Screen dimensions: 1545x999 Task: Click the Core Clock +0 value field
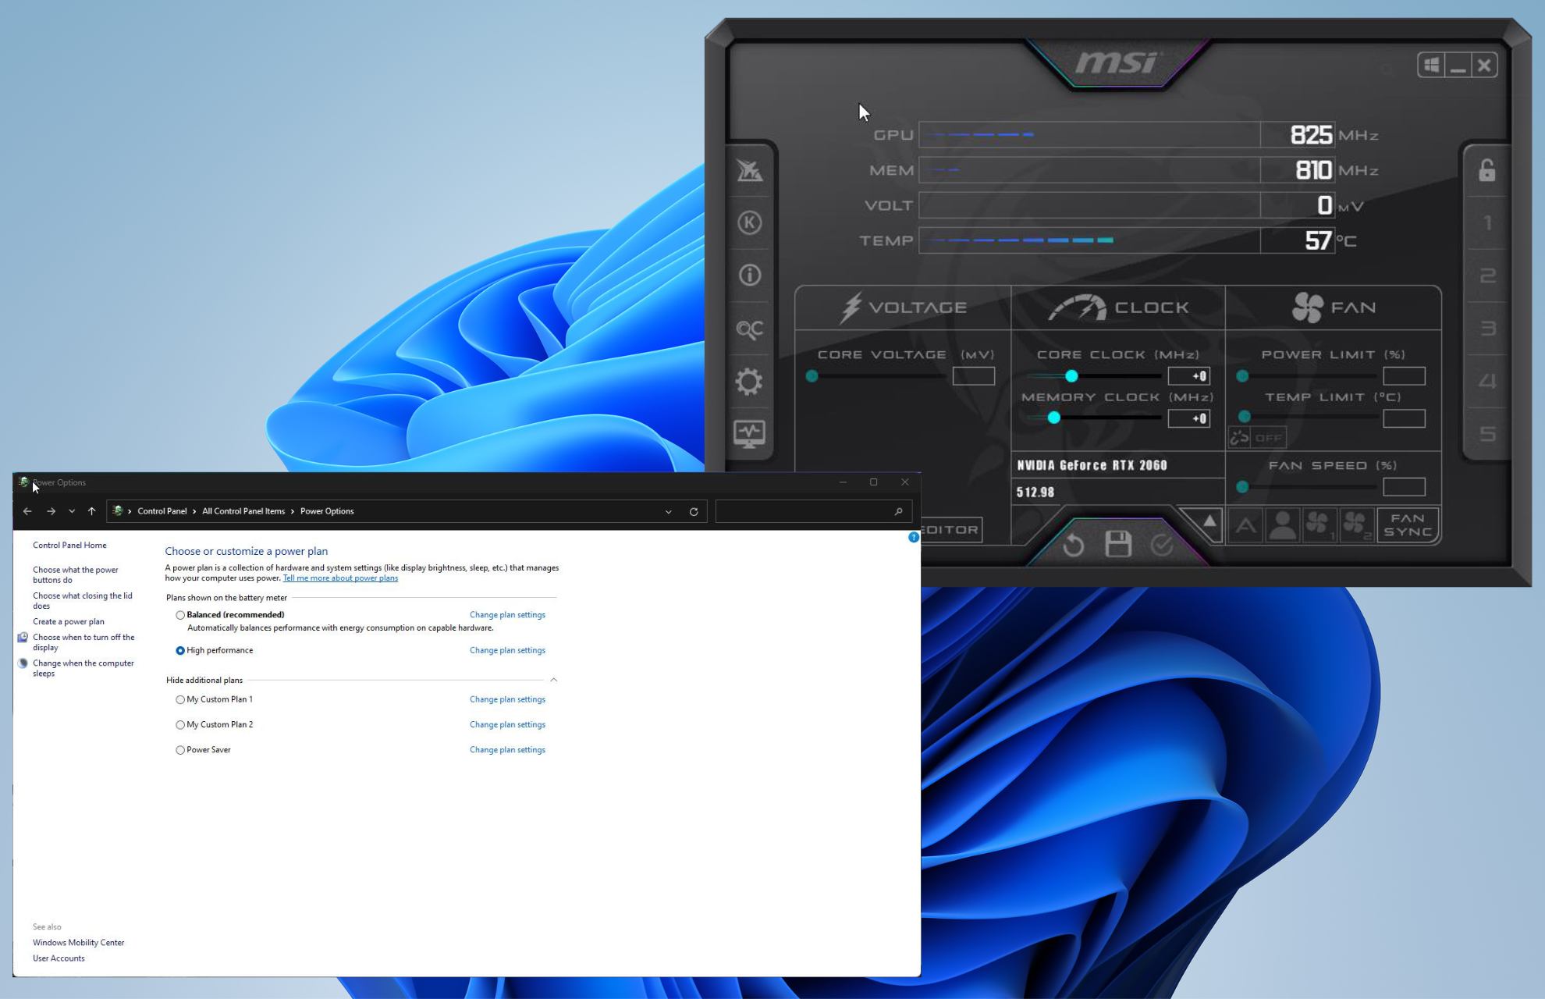pos(1188,376)
